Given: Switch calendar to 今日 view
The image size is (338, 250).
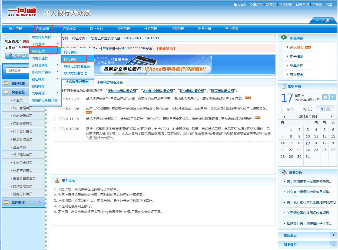Looking at the screenshot, I should click(290, 109).
